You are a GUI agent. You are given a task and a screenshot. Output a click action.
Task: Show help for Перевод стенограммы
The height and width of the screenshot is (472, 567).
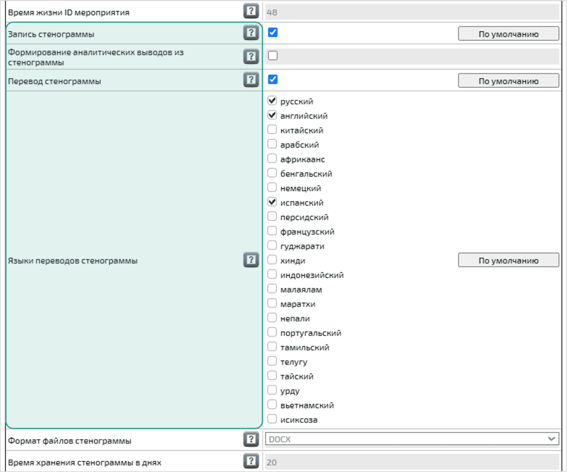click(x=251, y=79)
